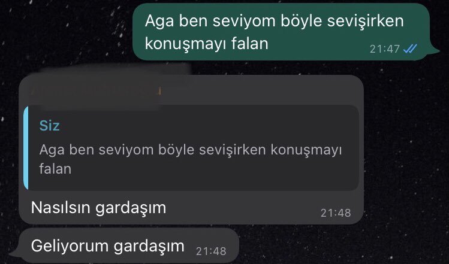Tap the "Siz" label in the quote
This screenshot has height=264, width=449.
coord(50,126)
